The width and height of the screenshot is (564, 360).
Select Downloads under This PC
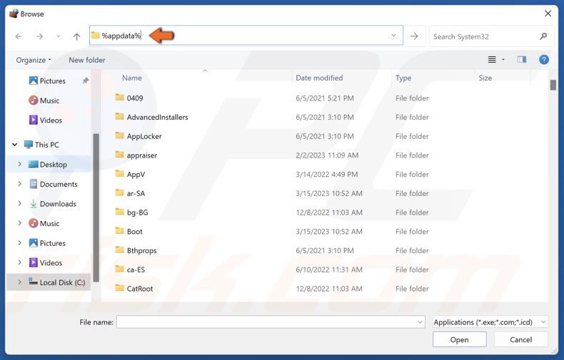53,204
